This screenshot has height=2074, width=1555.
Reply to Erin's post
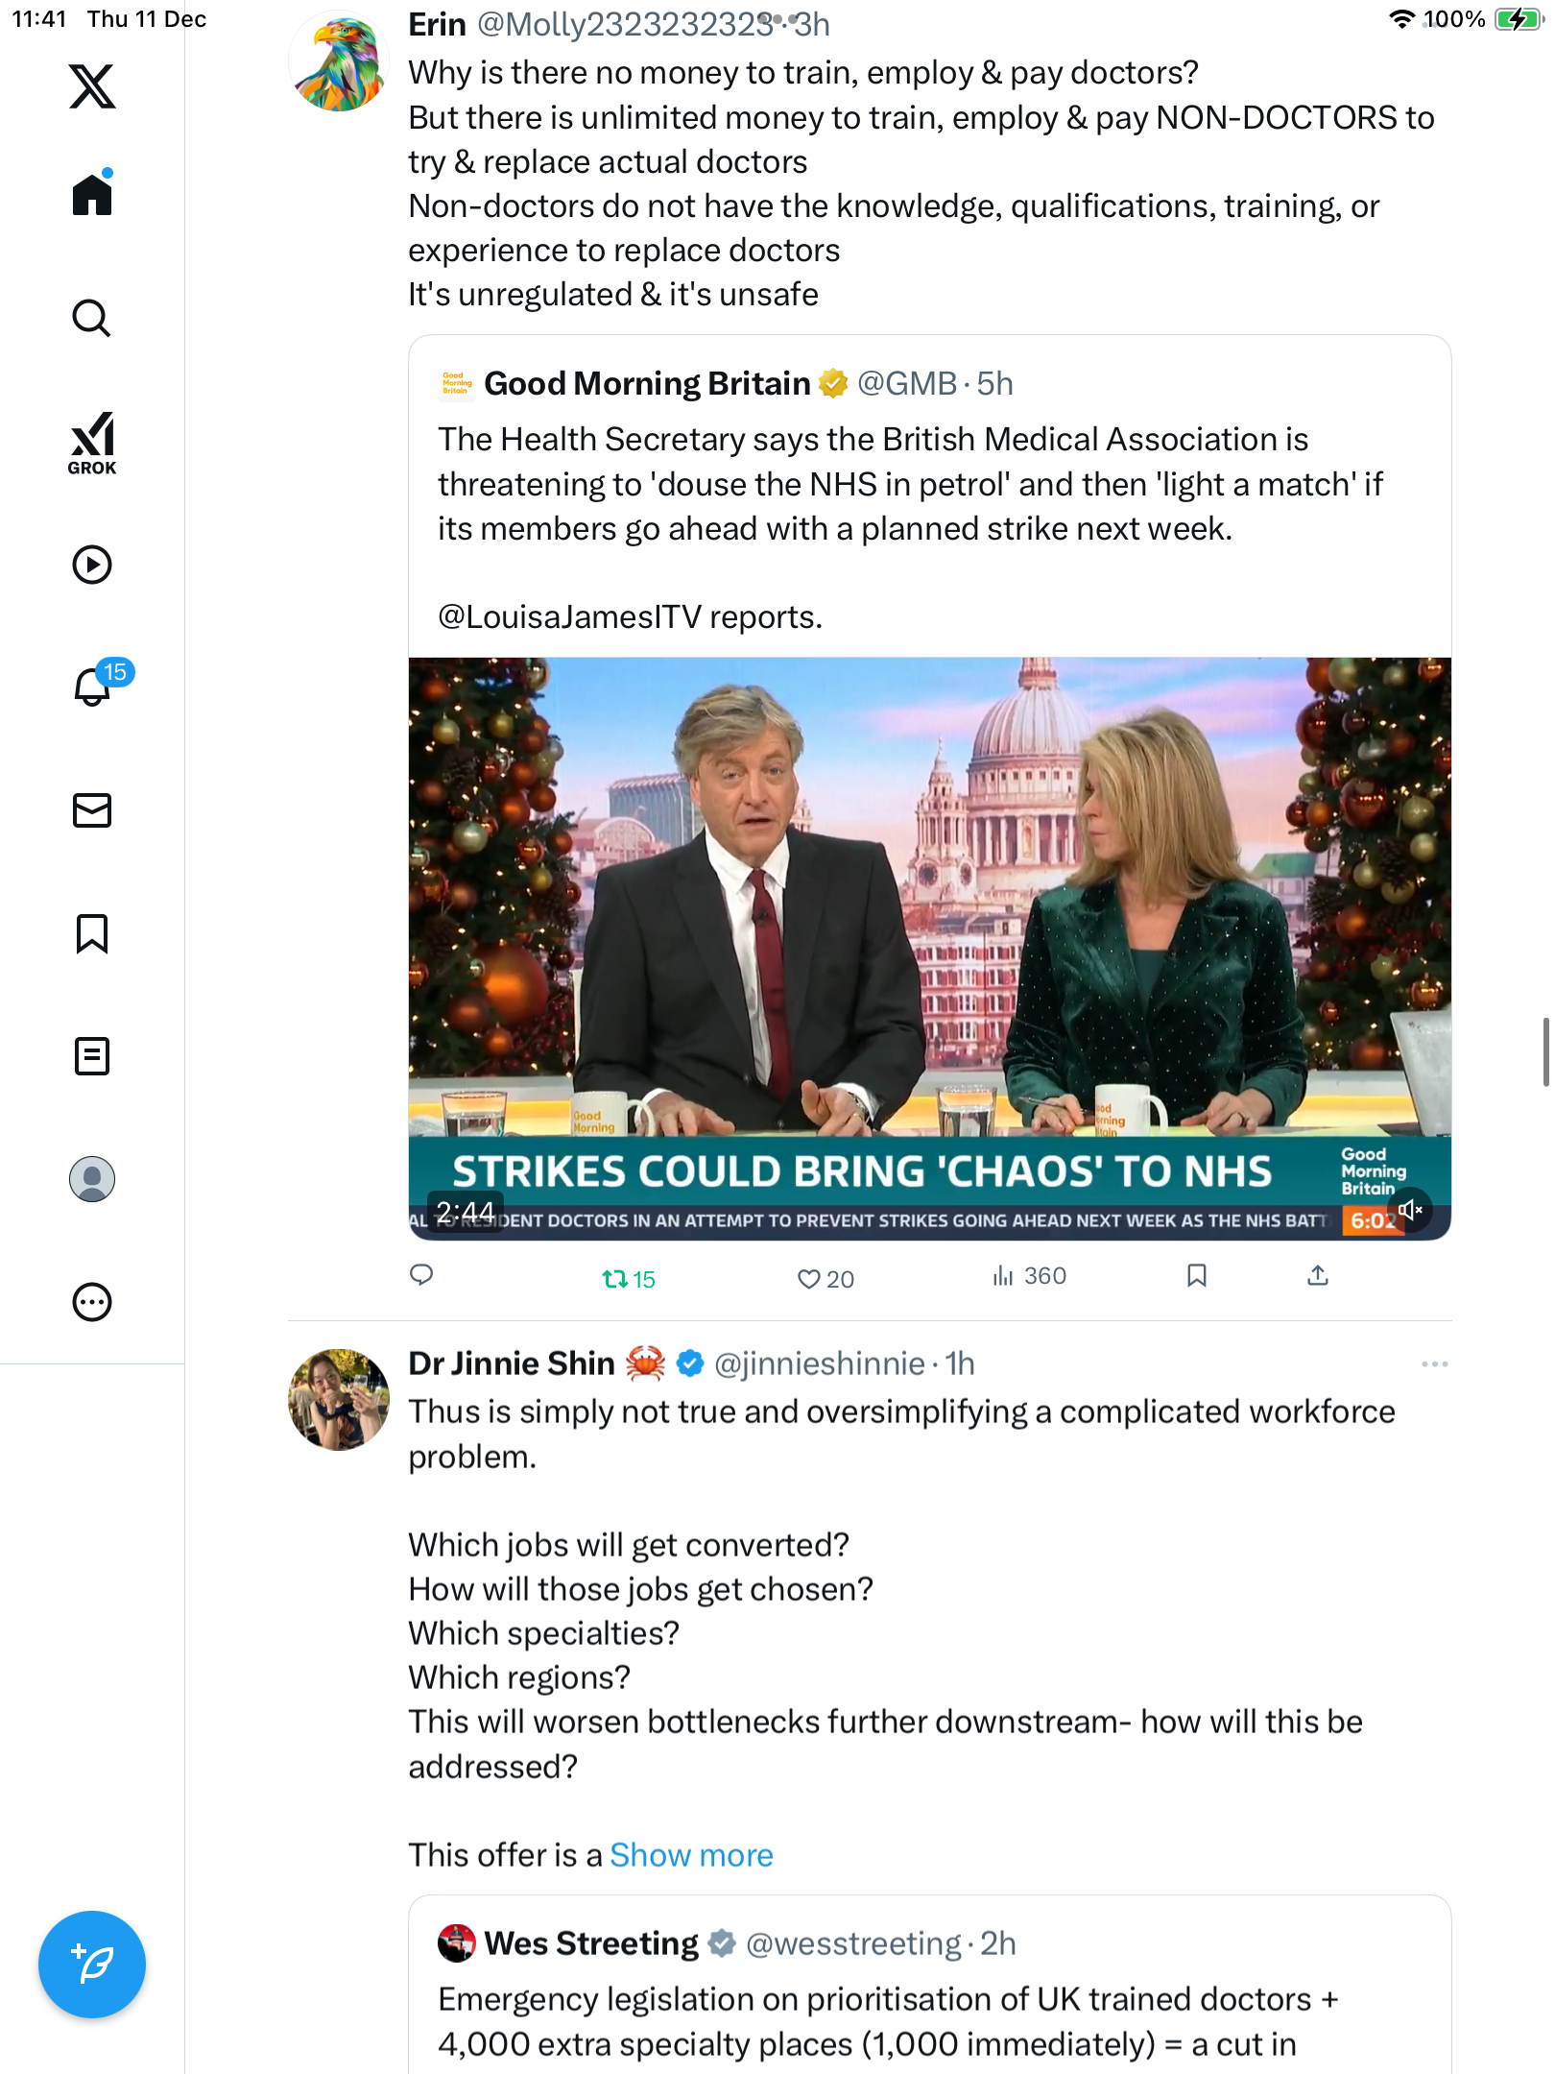pyautogui.click(x=421, y=1275)
